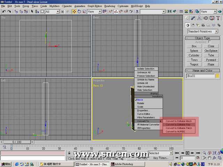Select the Lights category button
This screenshot has width=223, height=167.
[198, 25]
